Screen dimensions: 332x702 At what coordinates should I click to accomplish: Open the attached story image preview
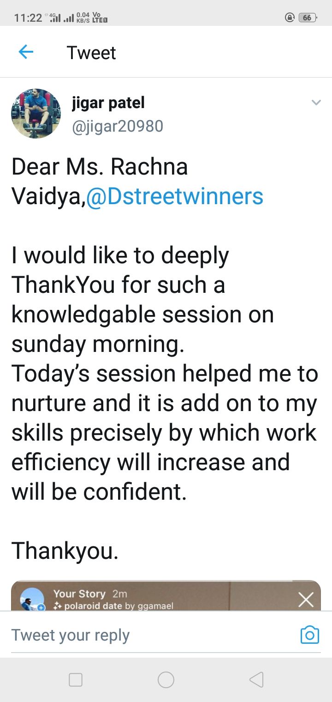click(x=166, y=596)
